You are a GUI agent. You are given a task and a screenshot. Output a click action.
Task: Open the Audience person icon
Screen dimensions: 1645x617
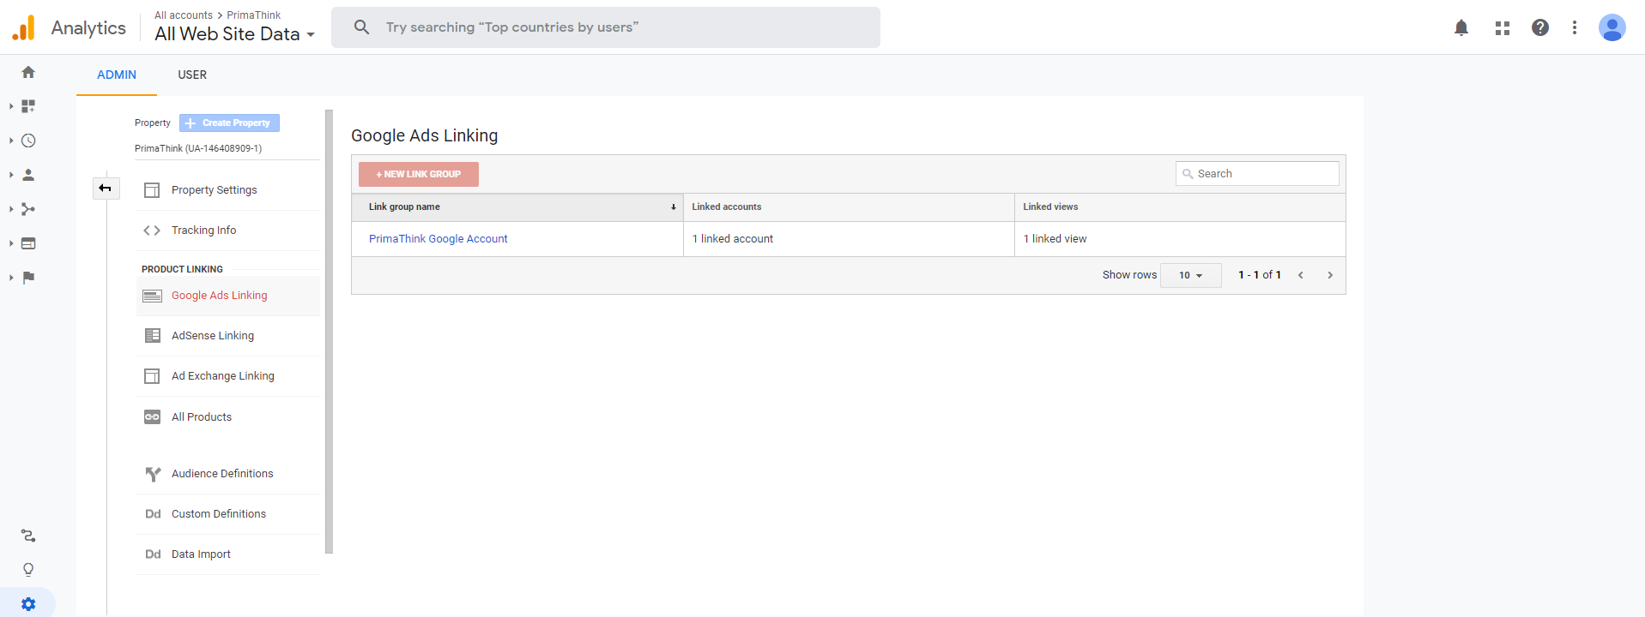coord(28,175)
